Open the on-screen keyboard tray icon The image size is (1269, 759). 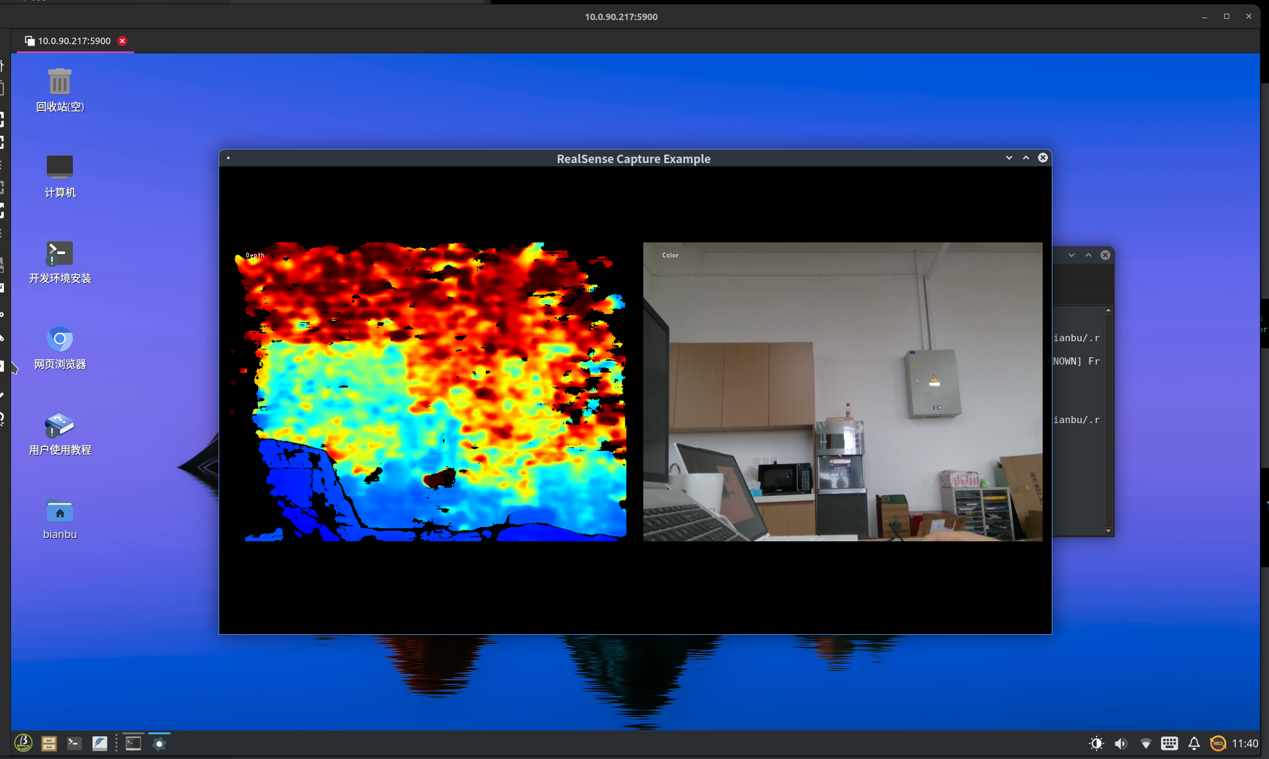[1169, 743]
